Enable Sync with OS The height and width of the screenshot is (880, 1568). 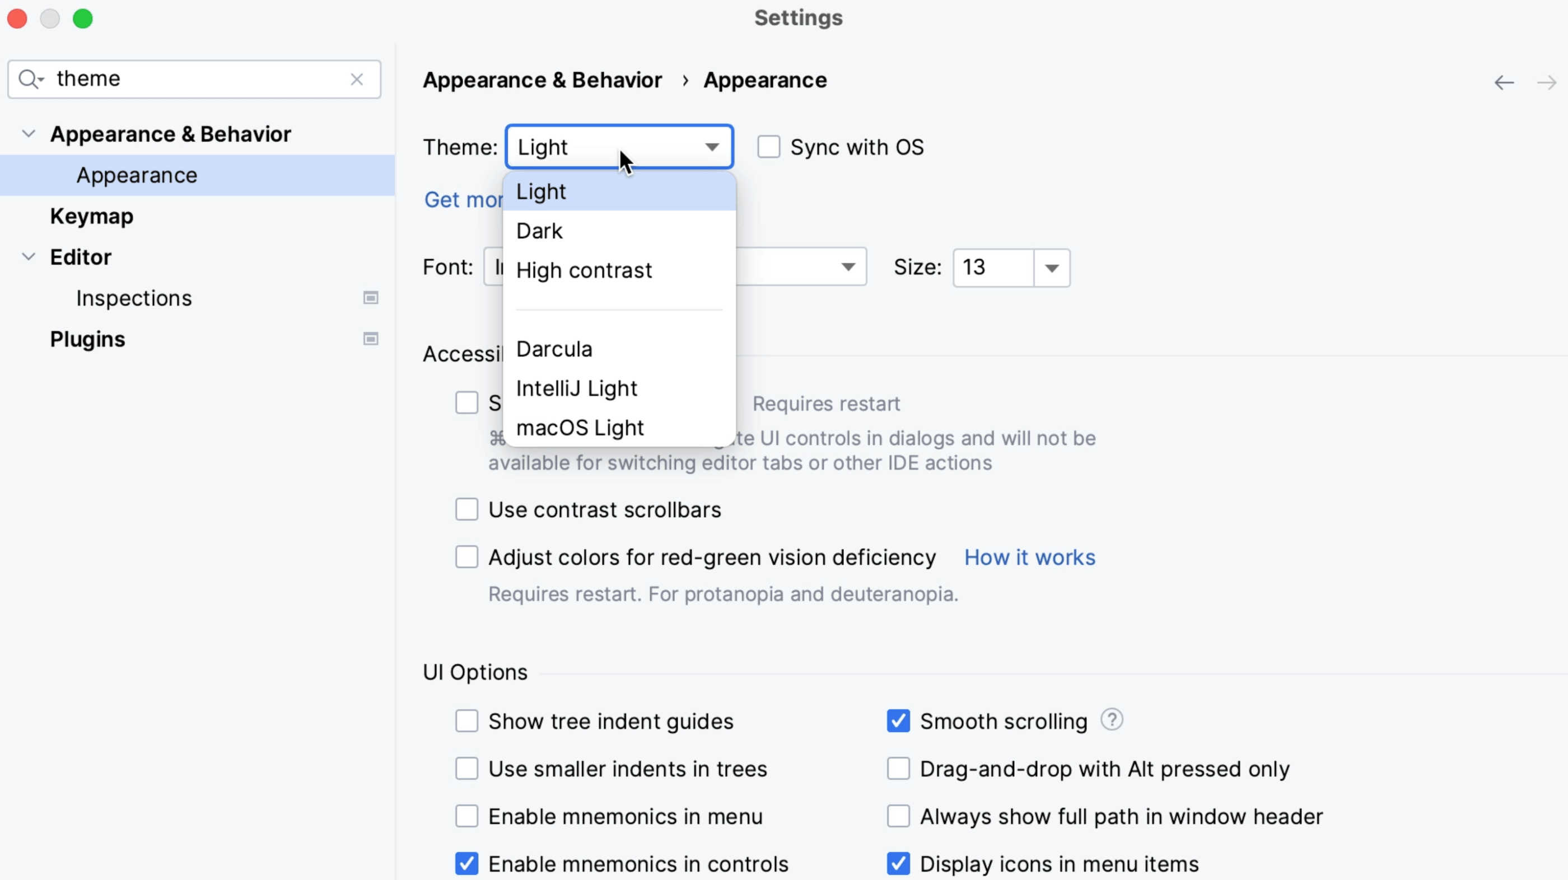769,147
